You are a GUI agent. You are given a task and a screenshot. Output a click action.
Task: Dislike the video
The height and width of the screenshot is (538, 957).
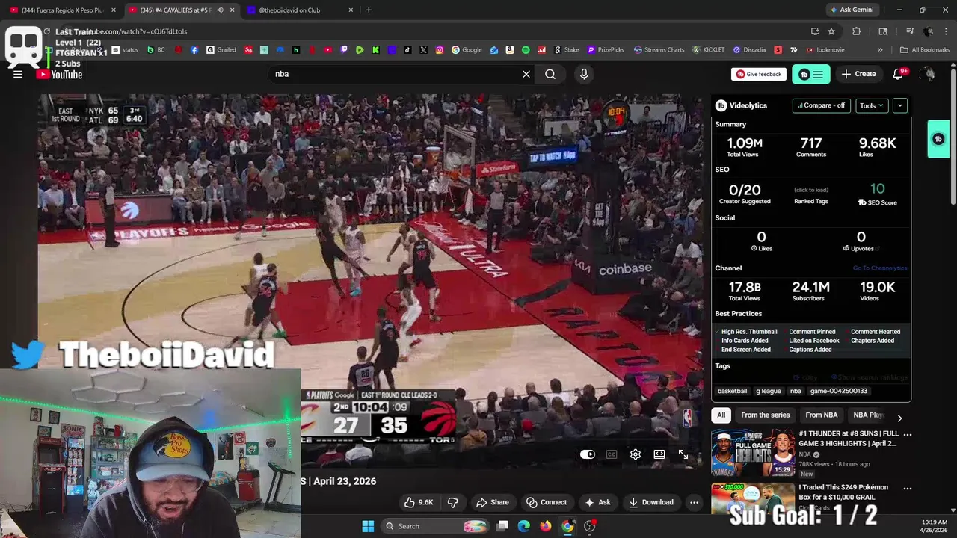(x=453, y=502)
